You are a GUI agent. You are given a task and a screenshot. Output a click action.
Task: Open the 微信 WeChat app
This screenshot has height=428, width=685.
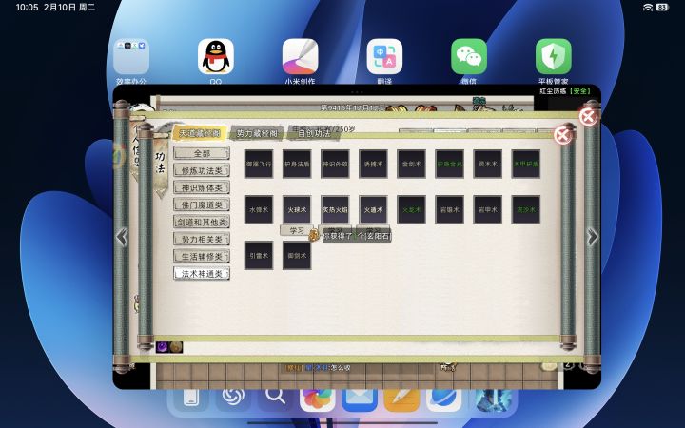coord(469,57)
